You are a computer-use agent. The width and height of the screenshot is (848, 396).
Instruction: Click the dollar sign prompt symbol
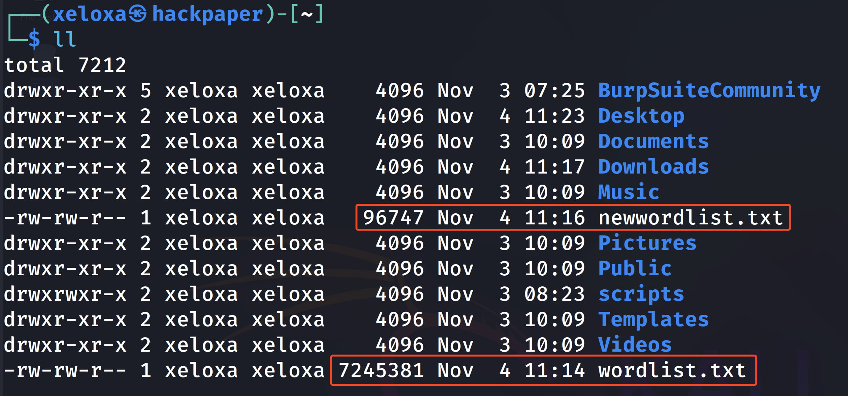tap(34, 39)
